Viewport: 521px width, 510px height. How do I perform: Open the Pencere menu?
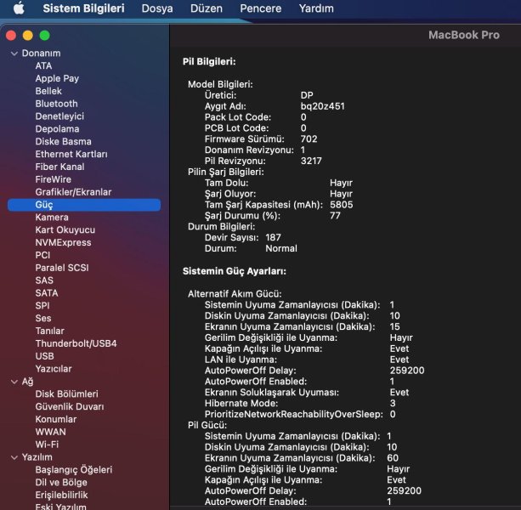(x=261, y=8)
